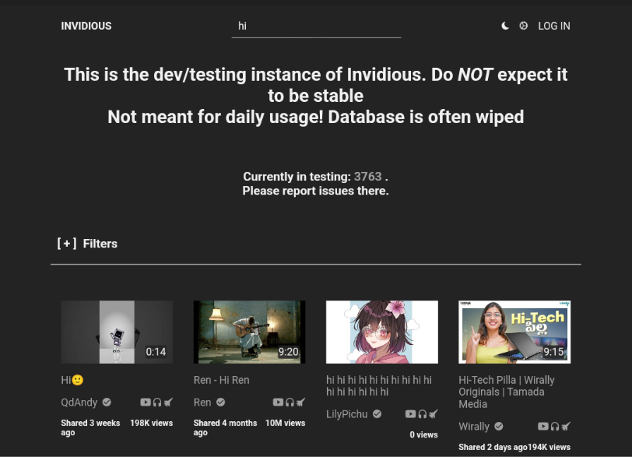Select audio mode icon for LilyPichu video
632x457 pixels.
click(422, 414)
